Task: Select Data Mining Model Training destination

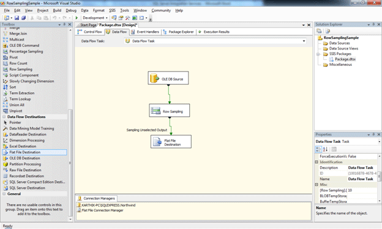Action: click(32, 128)
